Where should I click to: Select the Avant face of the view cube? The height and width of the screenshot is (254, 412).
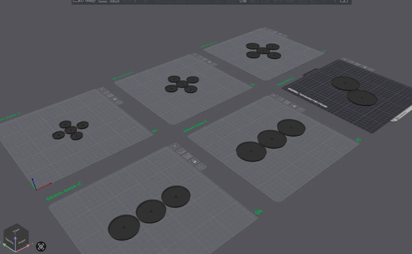click(22, 241)
